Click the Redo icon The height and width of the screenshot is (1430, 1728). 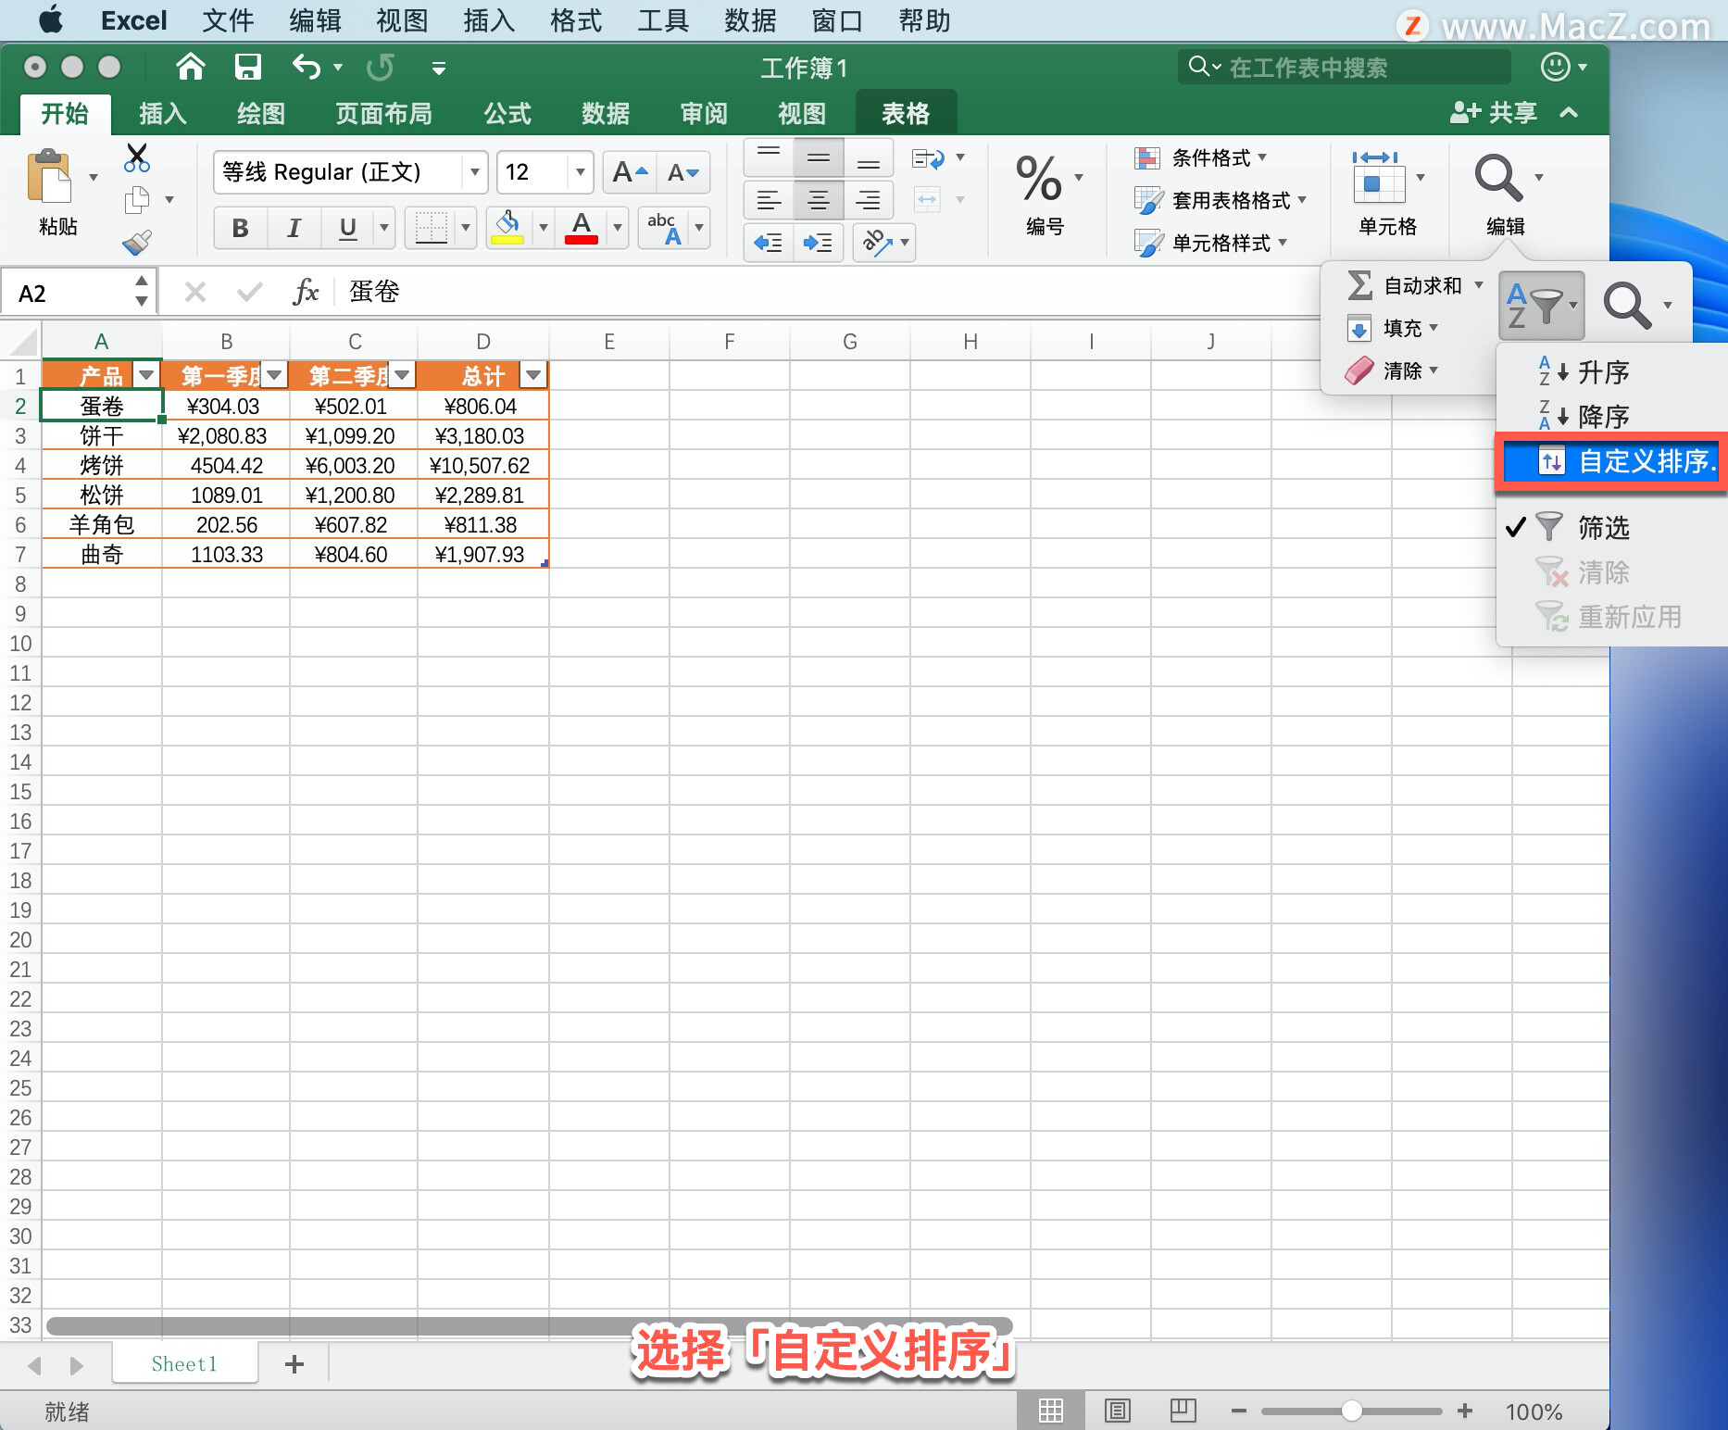point(380,67)
